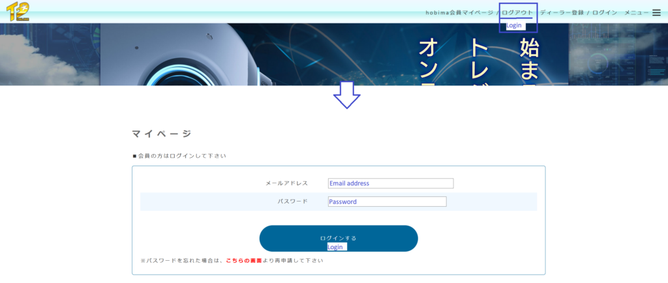Click the マイページ heading
Image resolution: width=668 pixels, height=283 pixels.
point(162,134)
